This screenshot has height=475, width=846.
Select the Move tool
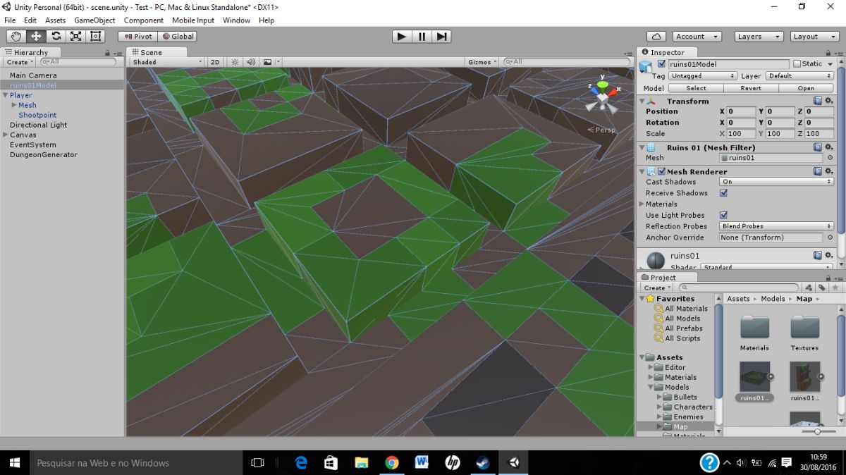36,36
